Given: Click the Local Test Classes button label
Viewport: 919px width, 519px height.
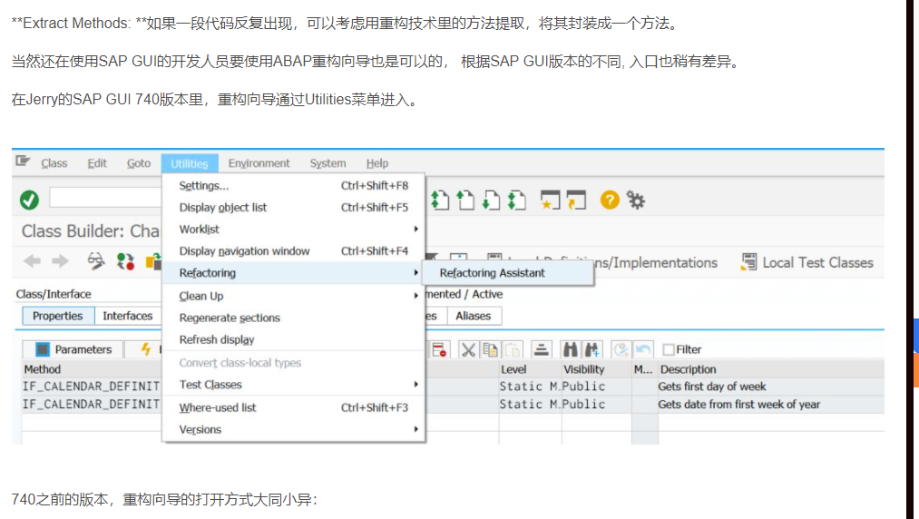Looking at the screenshot, I should click(817, 263).
